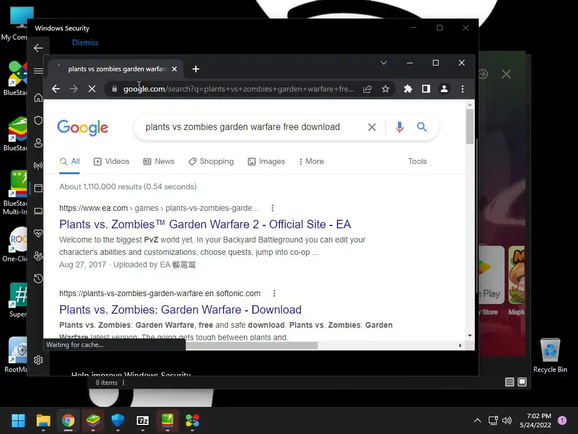Switch explorer to details view icon

point(510,382)
